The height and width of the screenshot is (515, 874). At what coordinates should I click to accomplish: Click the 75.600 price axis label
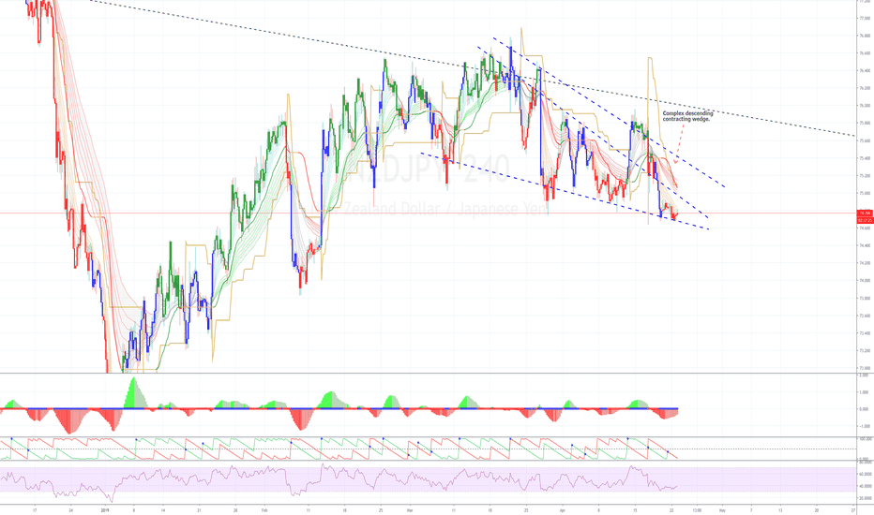click(866, 140)
